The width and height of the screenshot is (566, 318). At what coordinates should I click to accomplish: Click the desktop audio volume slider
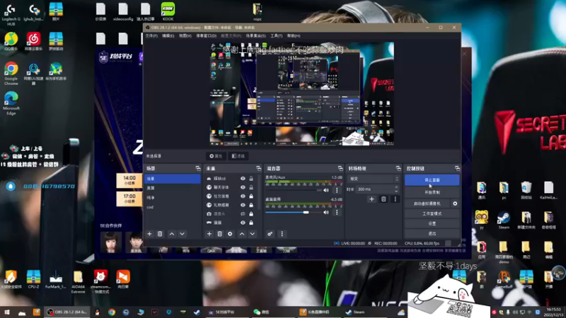(x=293, y=213)
